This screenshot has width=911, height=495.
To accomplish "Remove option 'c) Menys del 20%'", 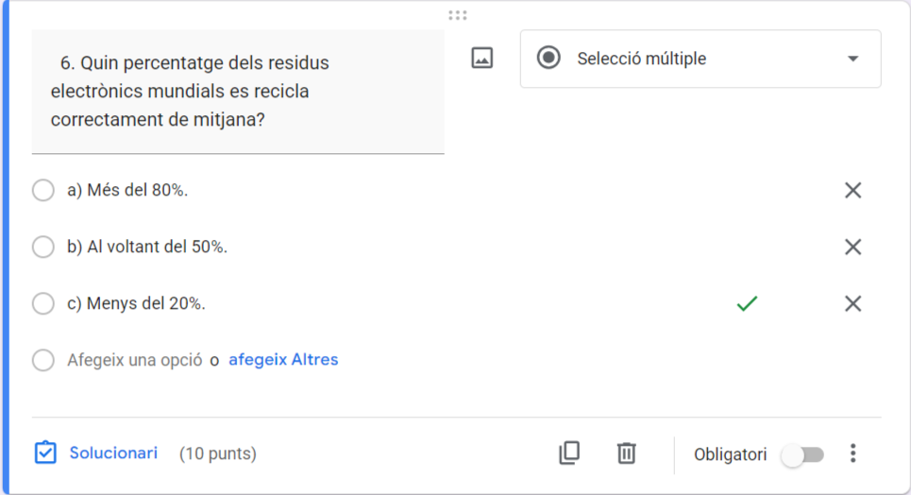I will [852, 304].
